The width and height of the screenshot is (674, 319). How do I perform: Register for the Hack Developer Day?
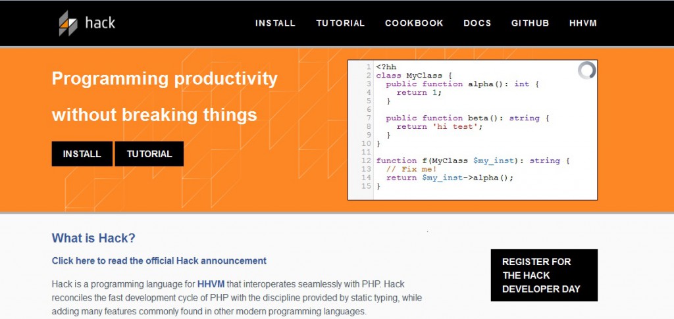pos(544,275)
